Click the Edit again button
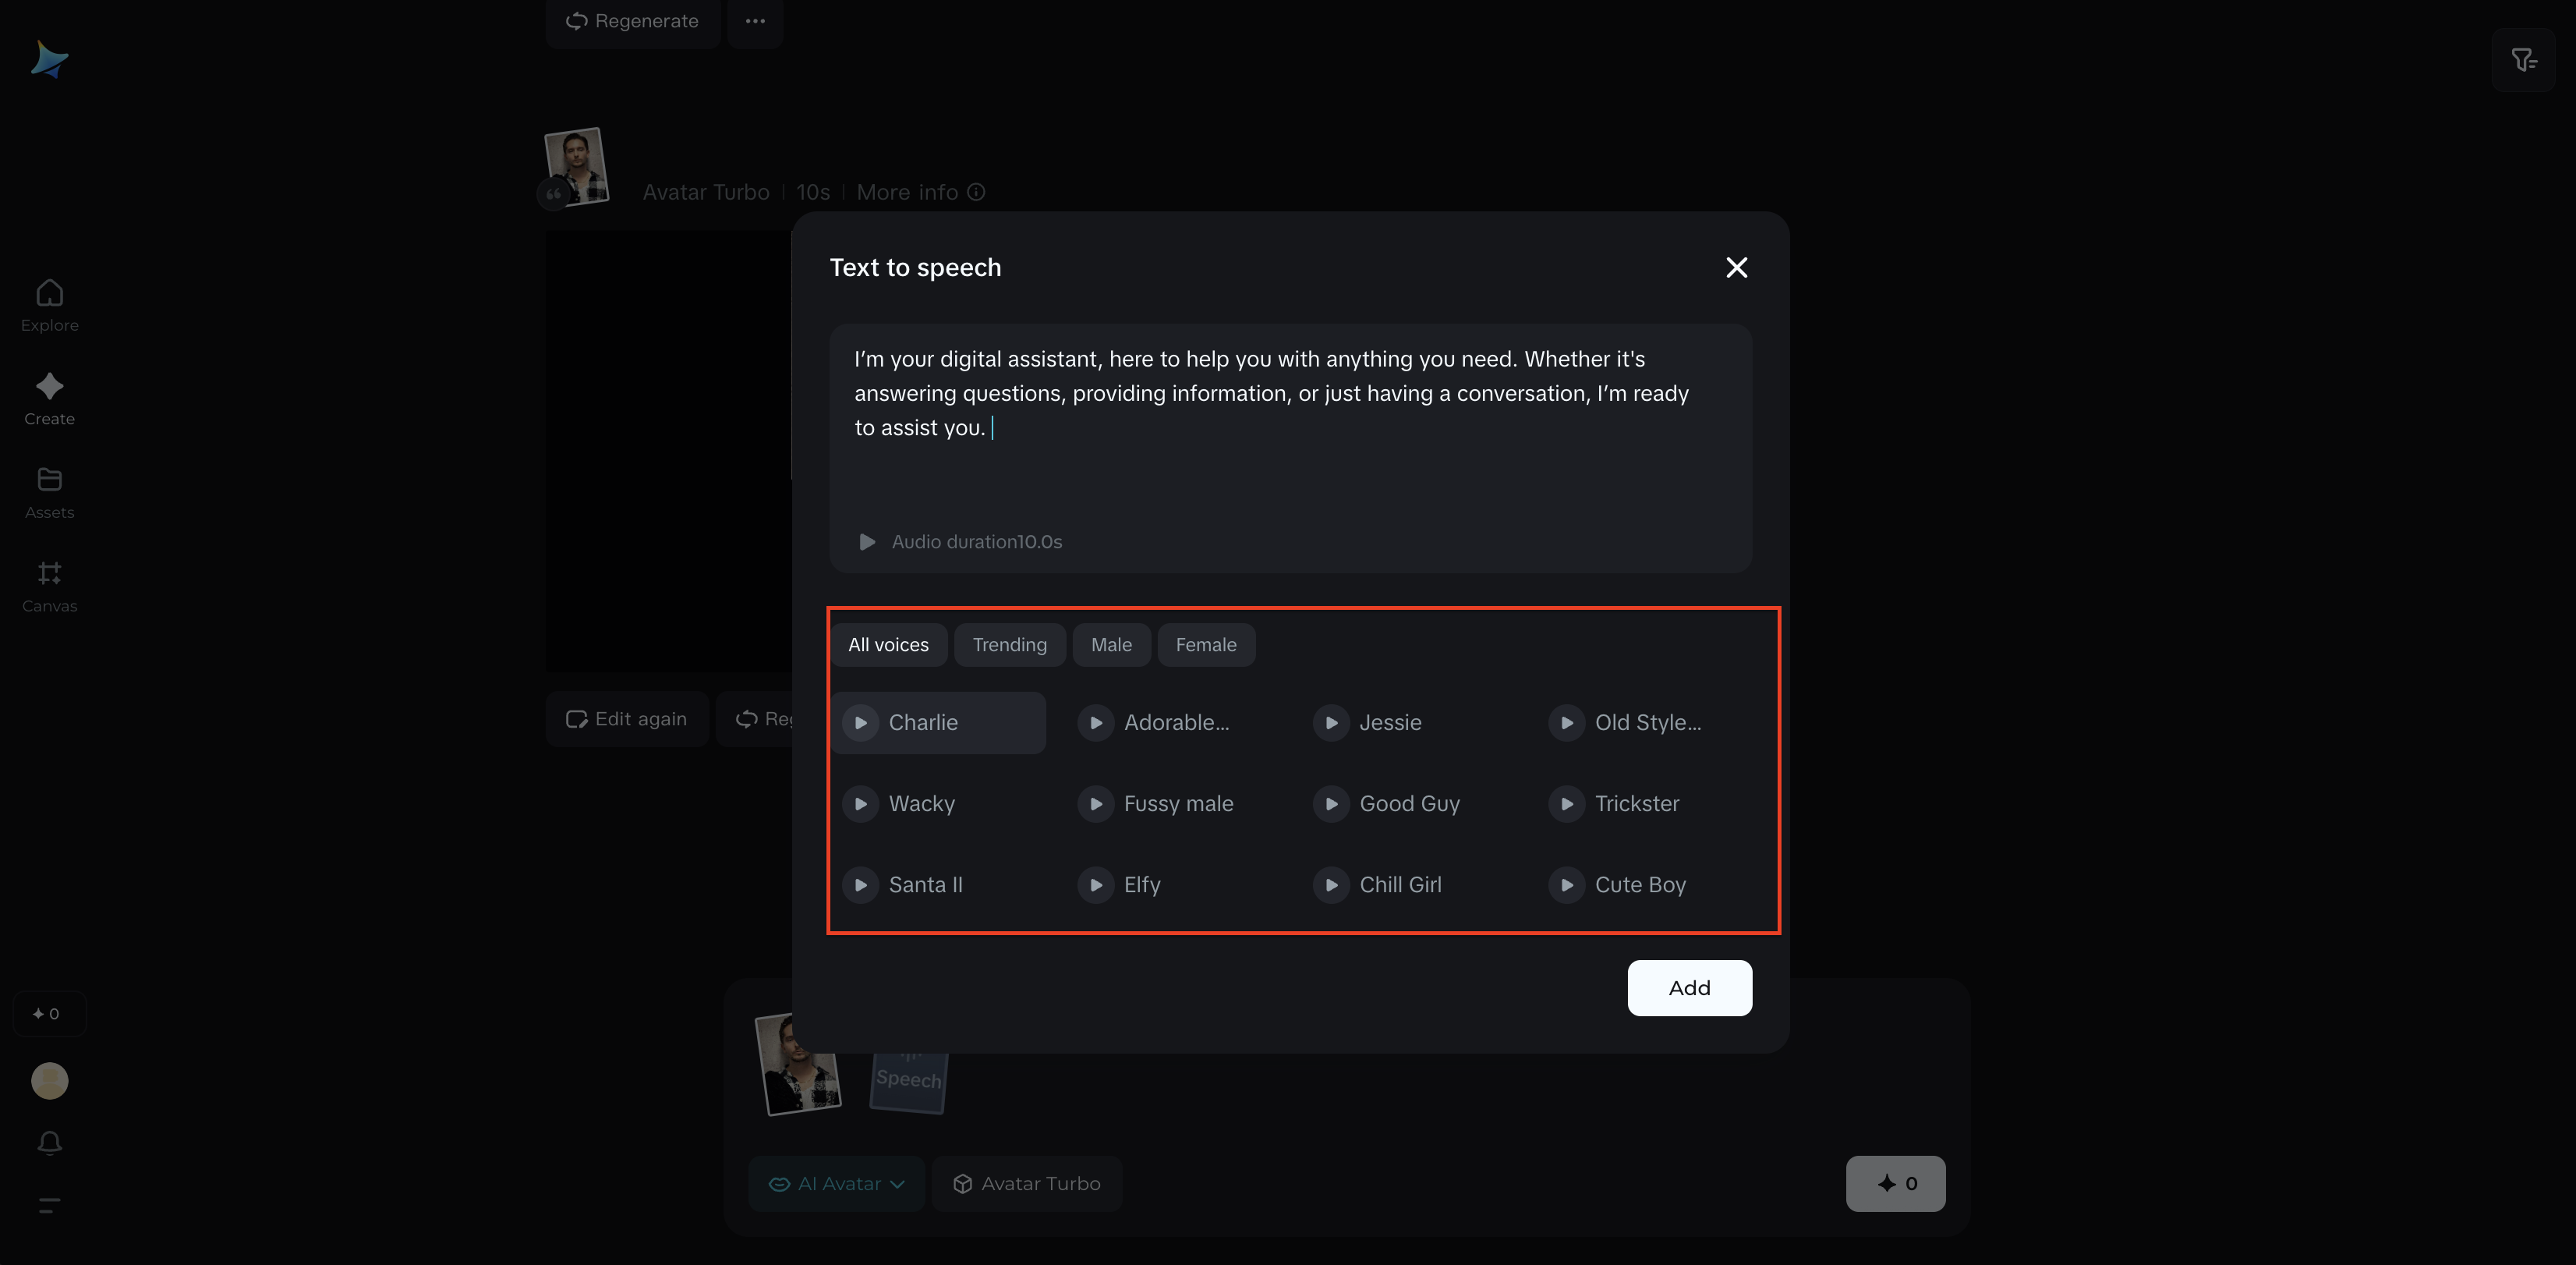 pos(627,718)
